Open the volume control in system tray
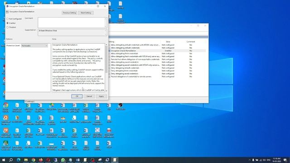 tap(264, 160)
